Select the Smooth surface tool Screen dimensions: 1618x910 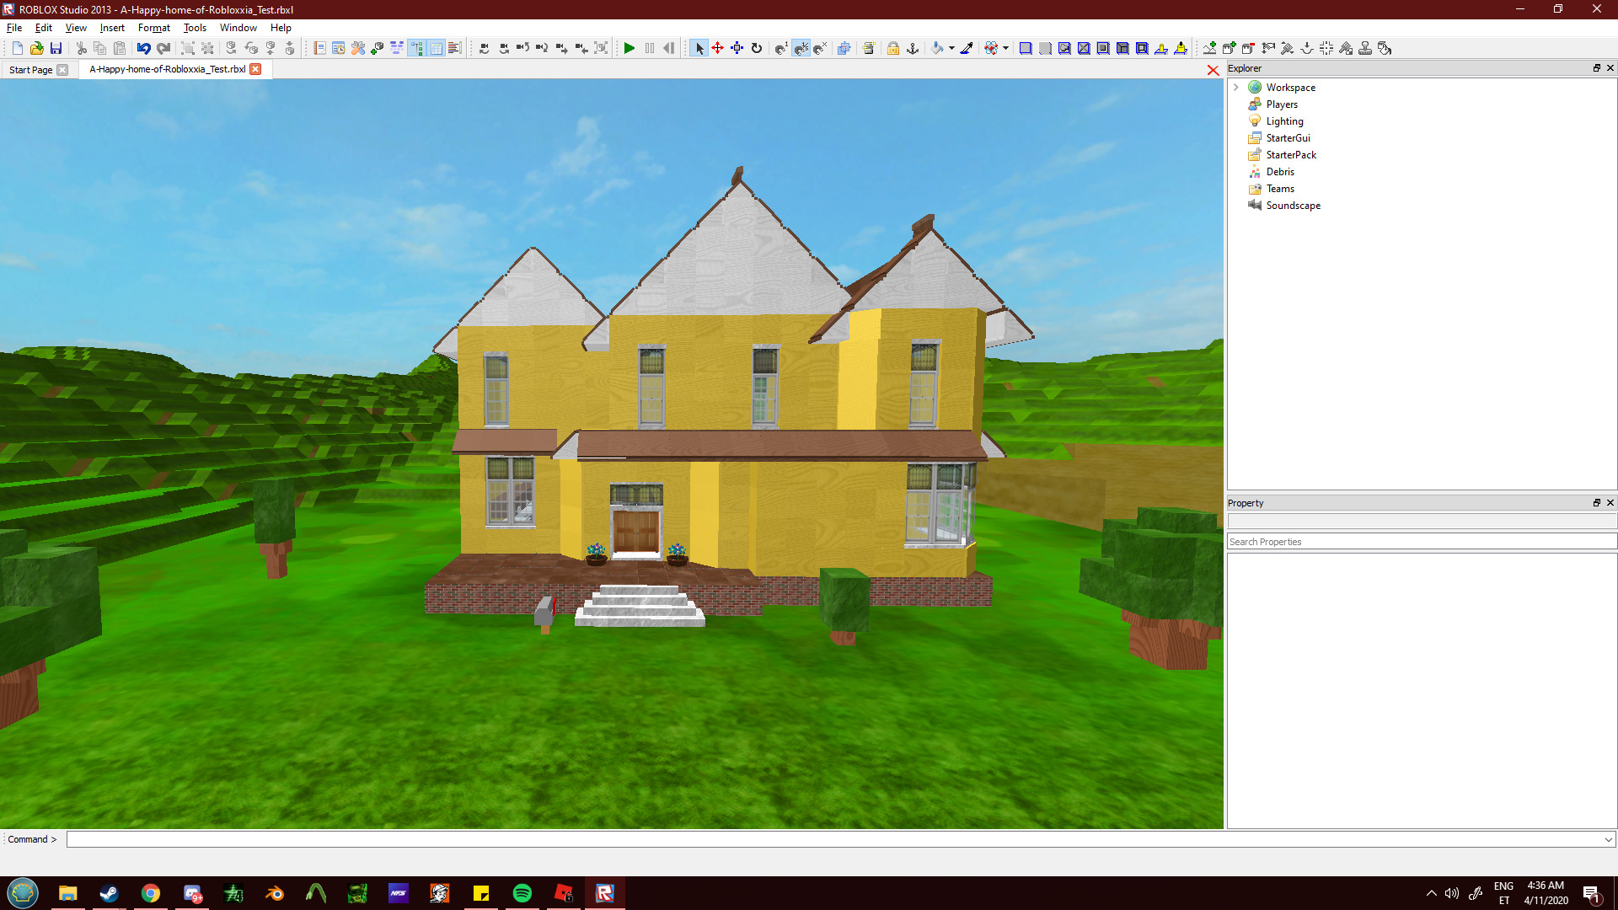[1026, 48]
